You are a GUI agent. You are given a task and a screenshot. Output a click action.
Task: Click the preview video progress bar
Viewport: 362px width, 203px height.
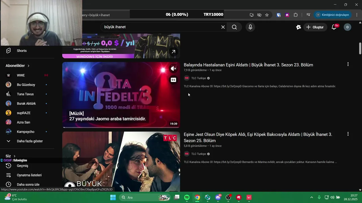(x=121, y=127)
